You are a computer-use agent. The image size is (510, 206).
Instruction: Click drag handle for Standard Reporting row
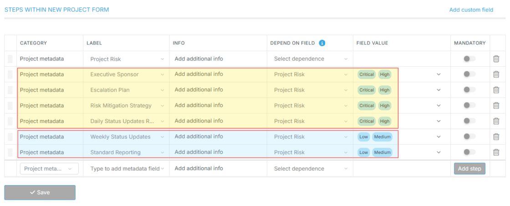pyautogui.click(x=10, y=152)
